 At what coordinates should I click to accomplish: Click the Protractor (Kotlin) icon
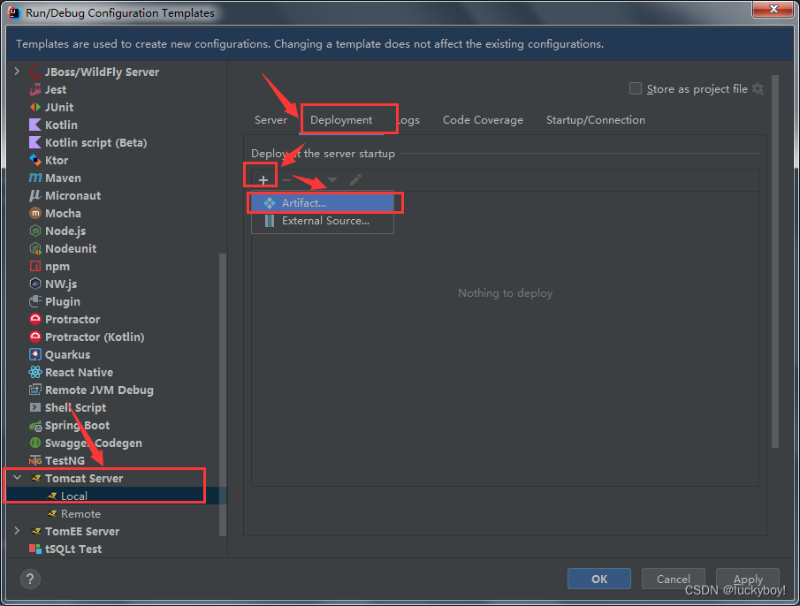tap(35, 337)
